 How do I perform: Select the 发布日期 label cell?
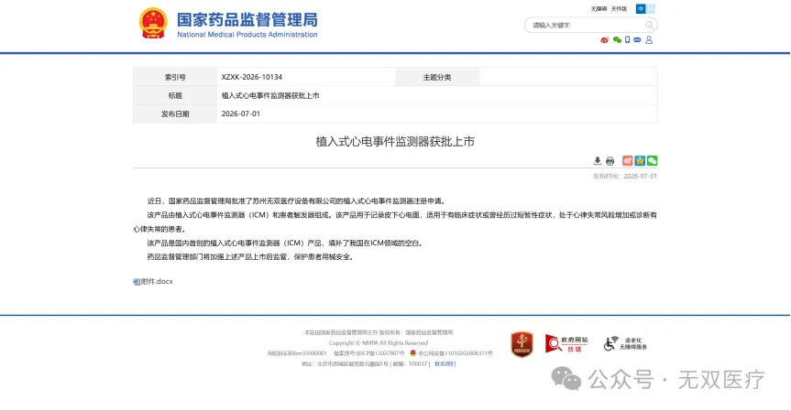click(x=175, y=114)
